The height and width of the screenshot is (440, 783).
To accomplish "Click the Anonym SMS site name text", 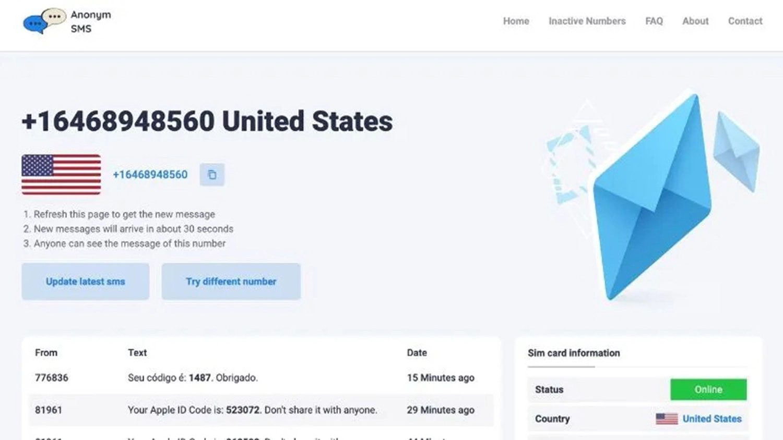I will (90, 21).
